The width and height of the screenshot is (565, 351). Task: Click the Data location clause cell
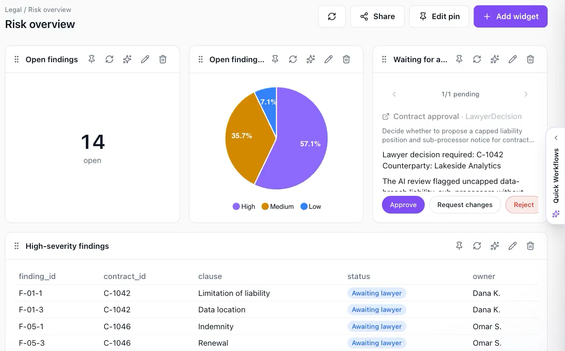click(222, 310)
